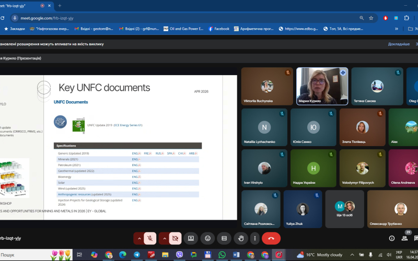Open the PDF editor taskbar icon

(151, 255)
